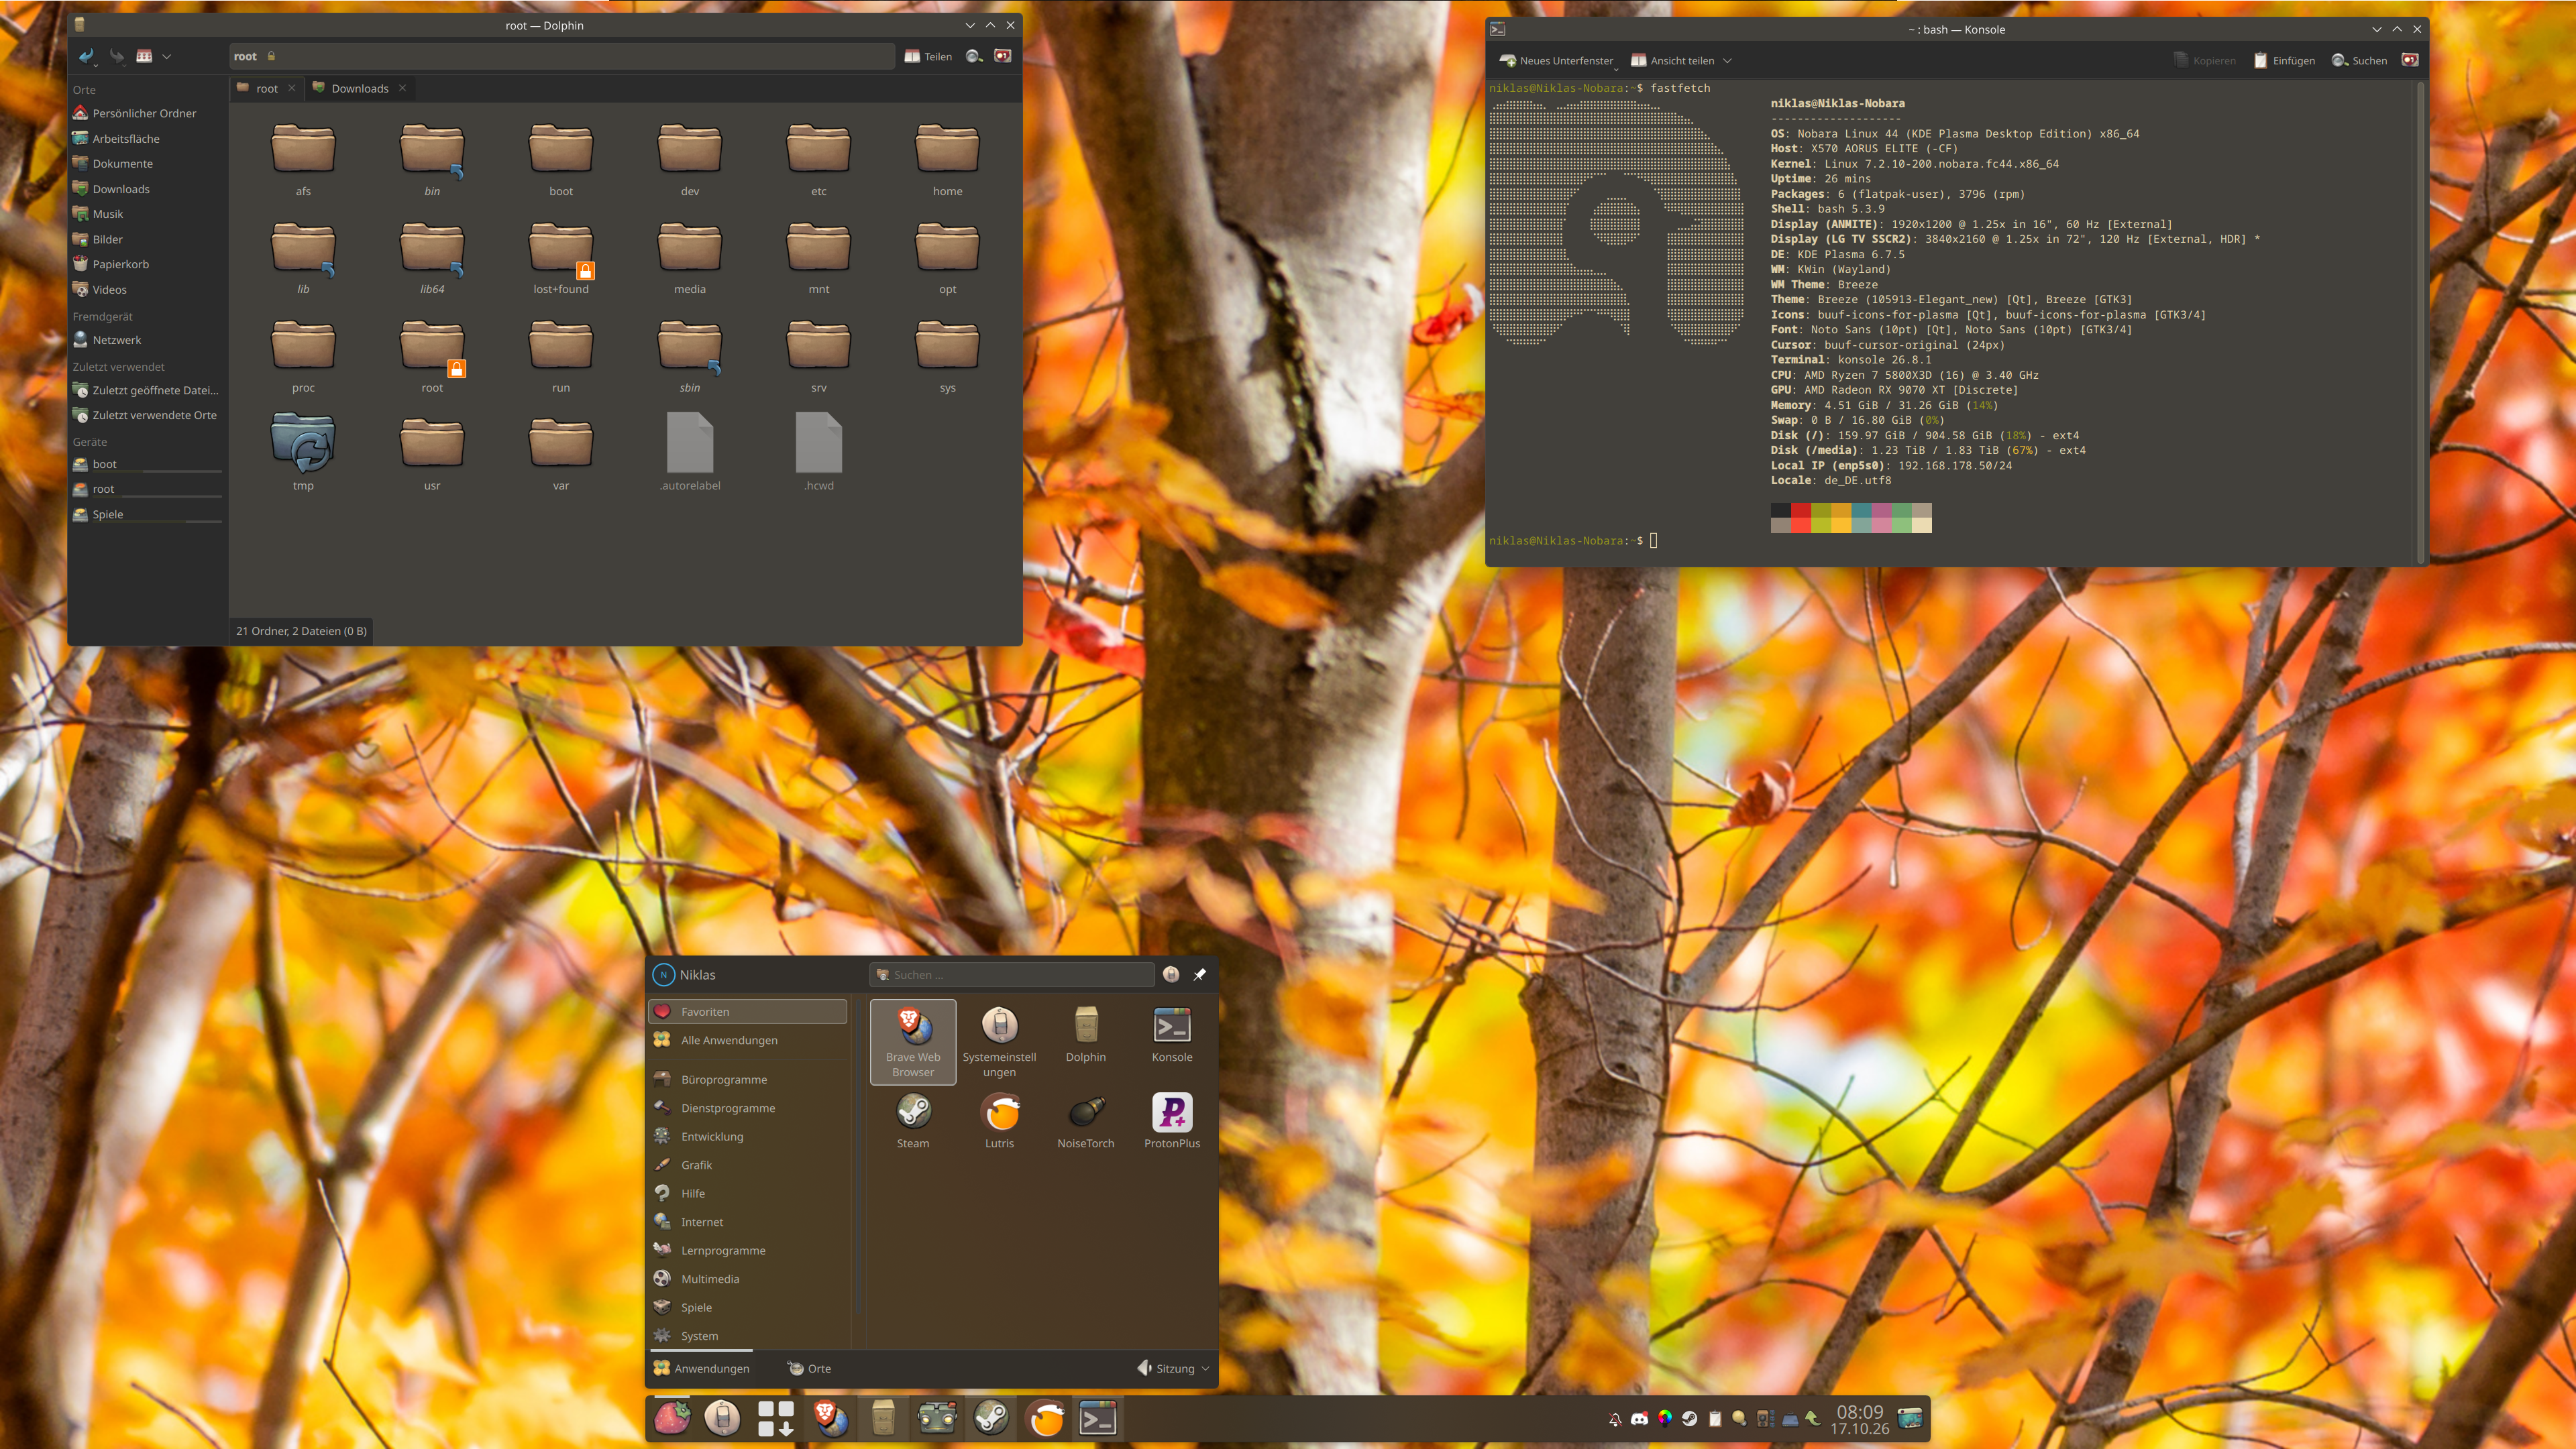
Task: Launch Brave Web Browser from favorites
Action: 913,1041
